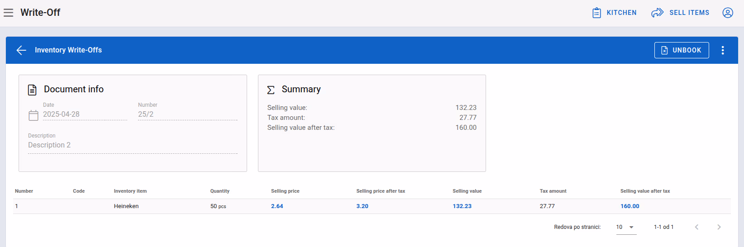Select the Heineken inventory row
The height and width of the screenshot is (247, 744).
(372, 206)
